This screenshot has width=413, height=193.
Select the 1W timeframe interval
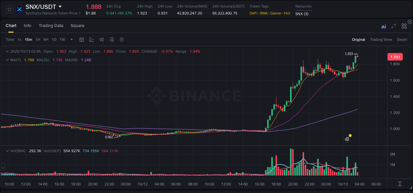pyautogui.click(x=62, y=39)
